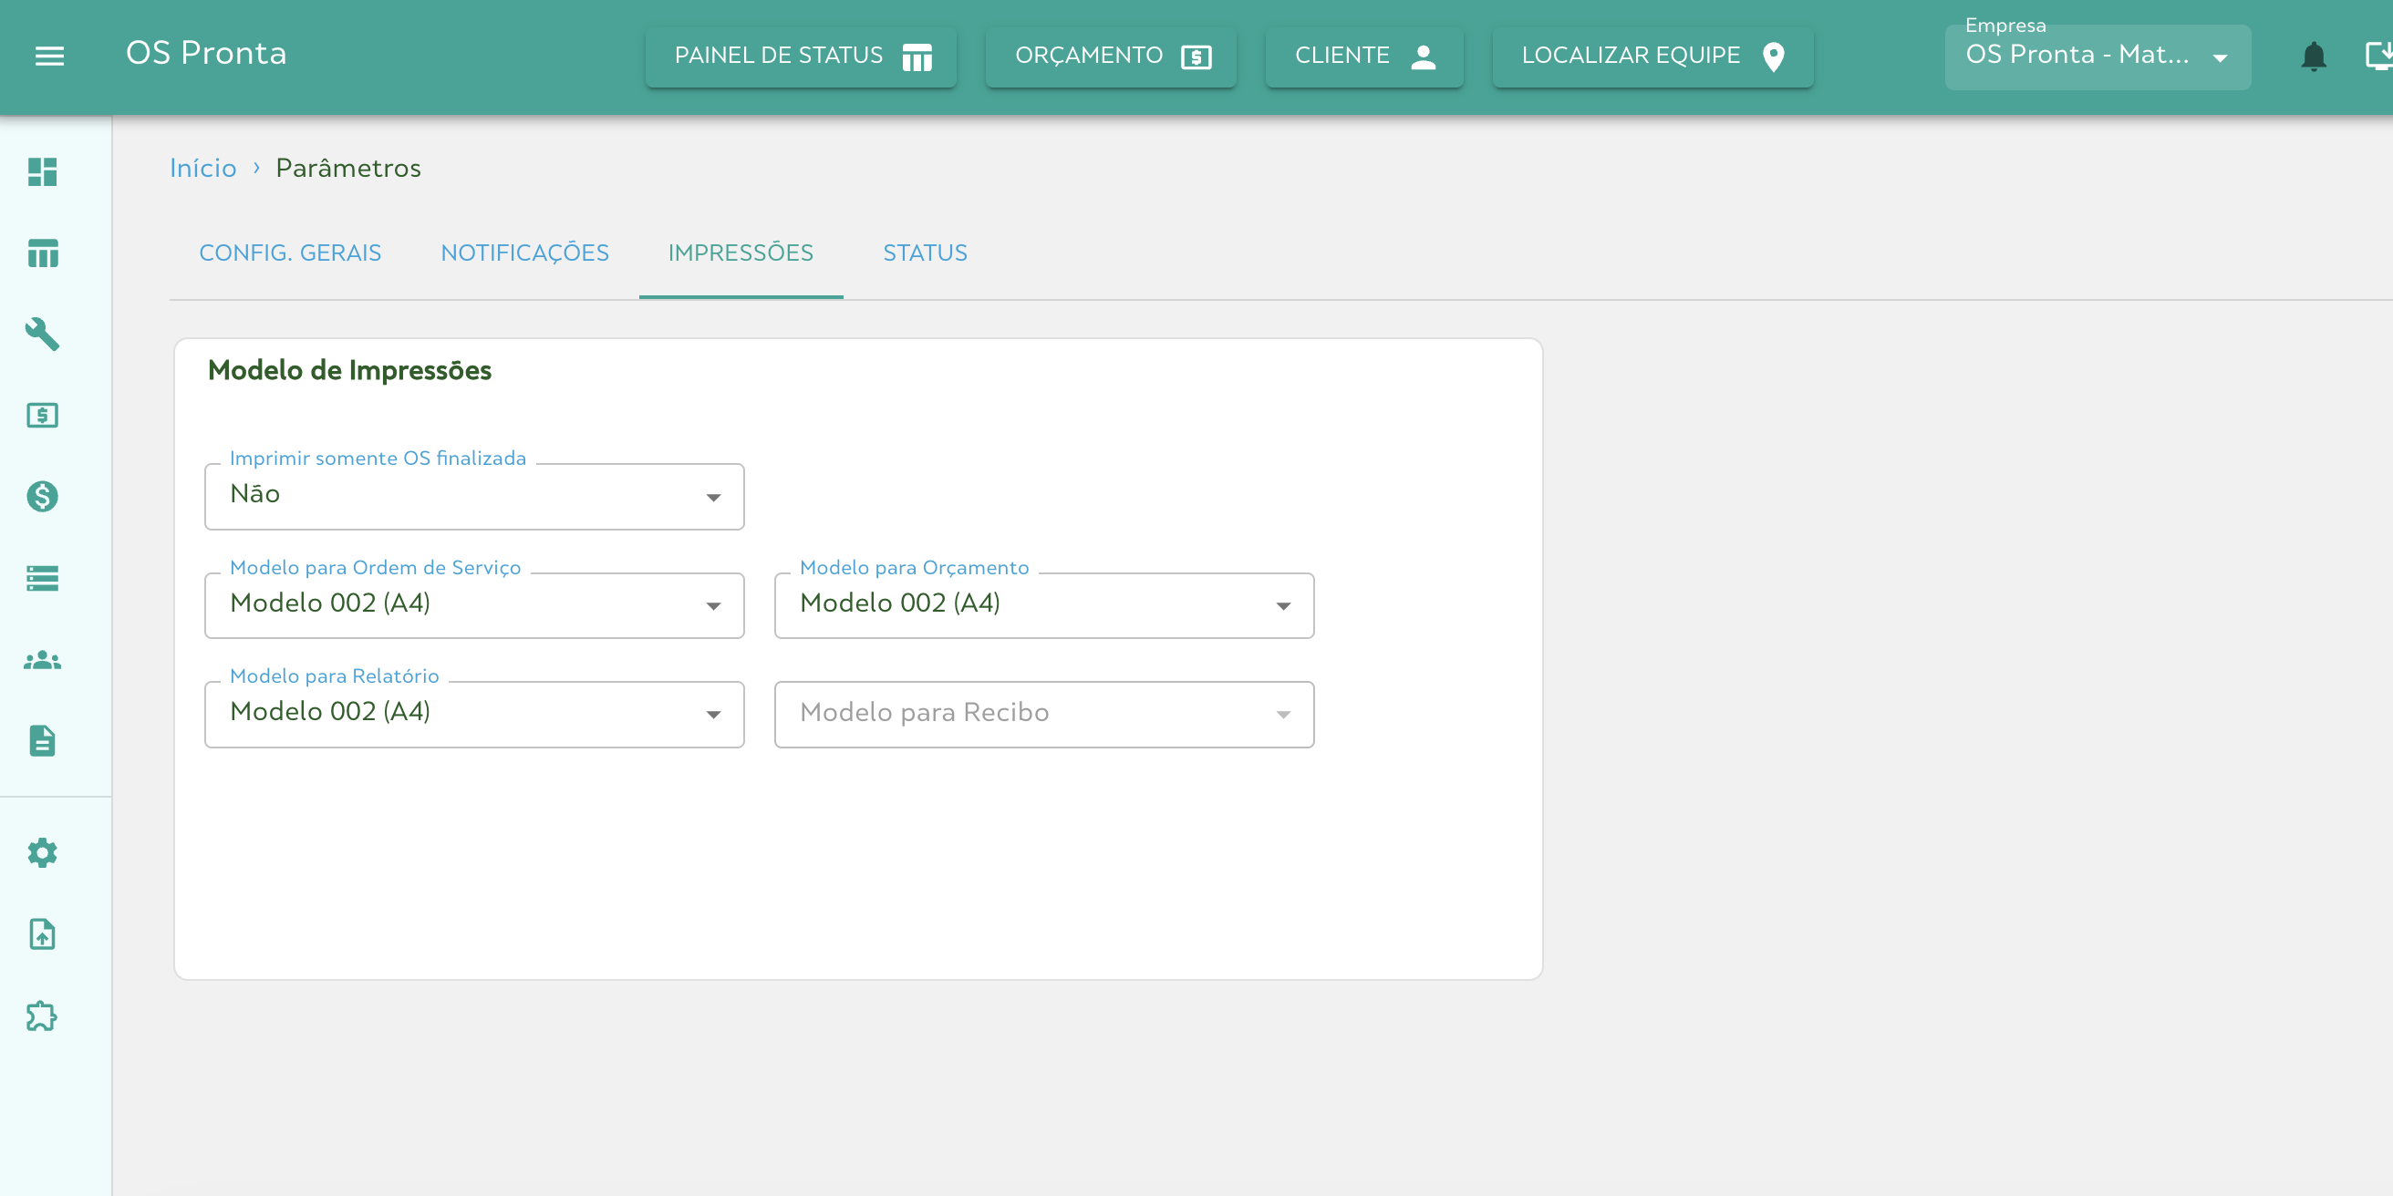Expand Imprimir somente OS finalizada dropdown

(474, 497)
